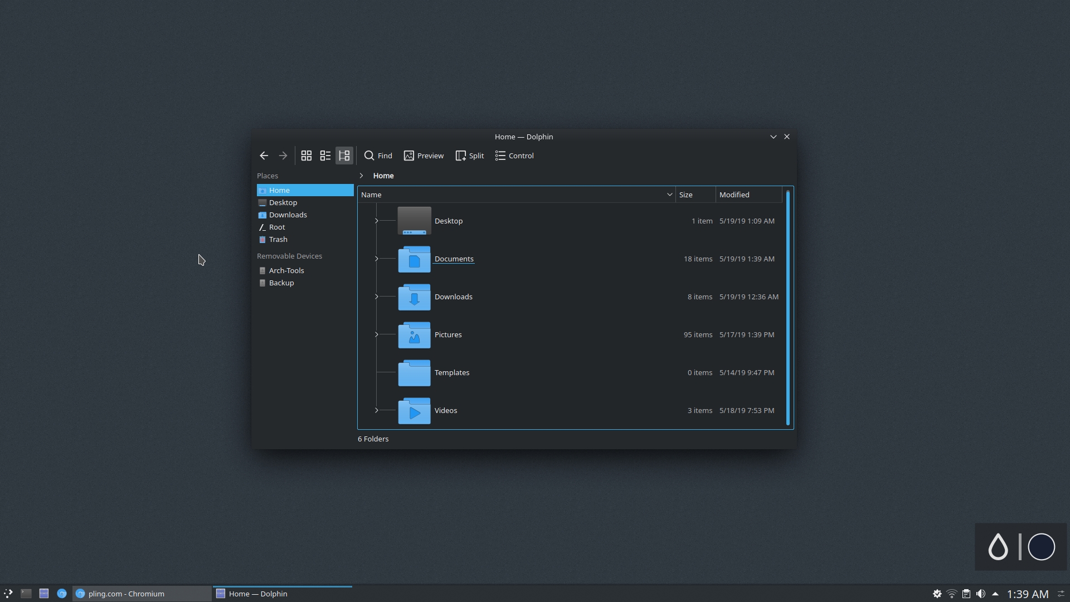
Task: Click the Trash icon in Places
Action: tap(262, 239)
